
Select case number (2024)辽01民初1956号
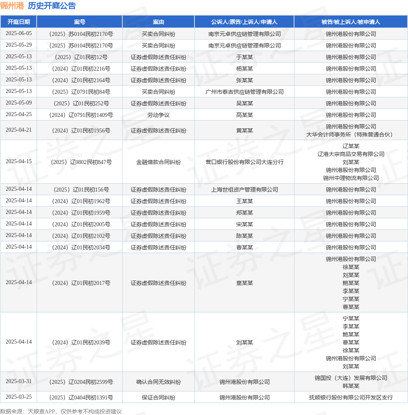pos(80,130)
